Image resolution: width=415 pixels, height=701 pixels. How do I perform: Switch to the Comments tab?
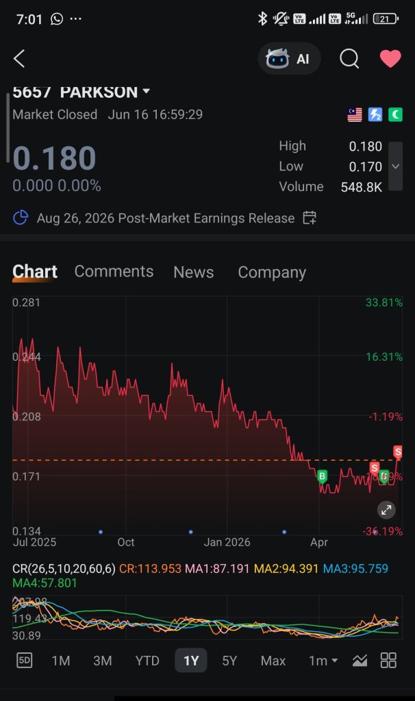pyautogui.click(x=114, y=271)
